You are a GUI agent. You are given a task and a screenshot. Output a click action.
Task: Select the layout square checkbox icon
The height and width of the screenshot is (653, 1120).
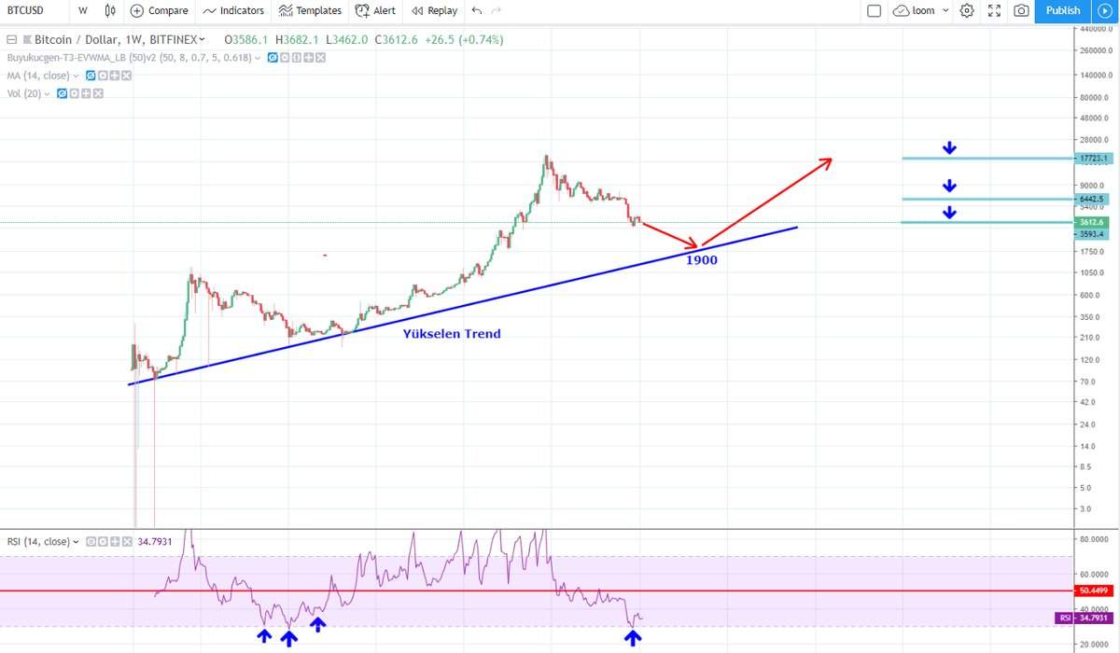(x=874, y=11)
